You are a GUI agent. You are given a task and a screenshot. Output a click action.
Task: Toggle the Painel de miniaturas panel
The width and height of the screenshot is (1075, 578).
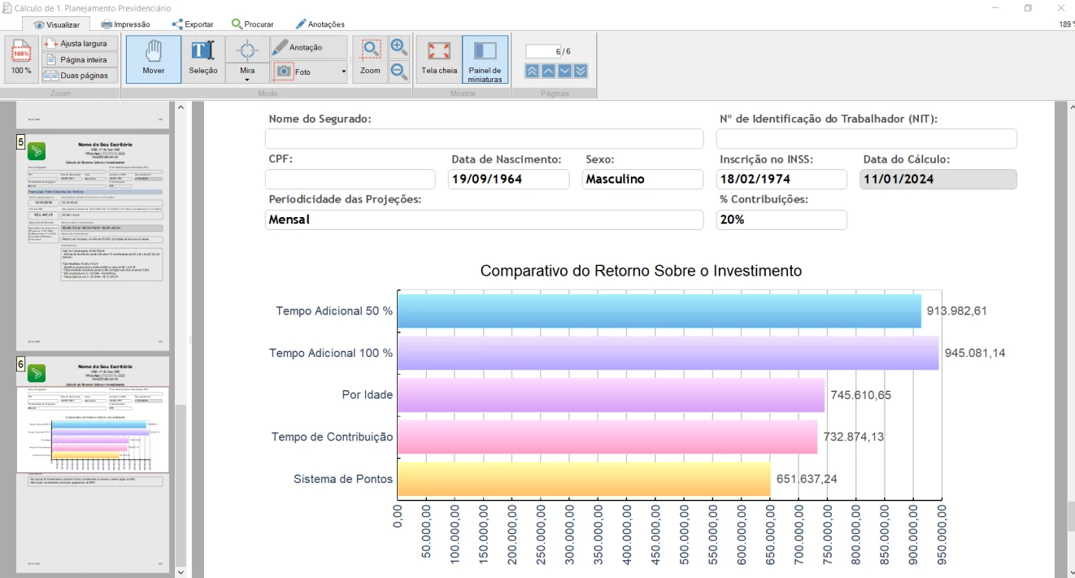click(x=485, y=59)
